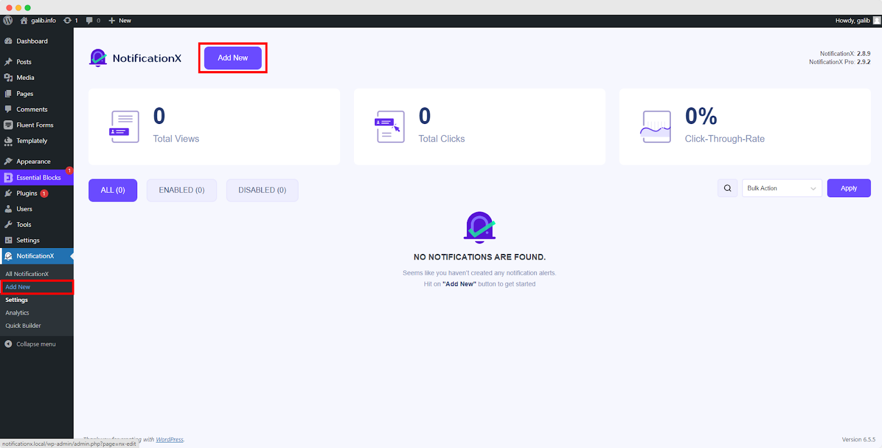Click the user avatar in admin bar

point(876,20)
